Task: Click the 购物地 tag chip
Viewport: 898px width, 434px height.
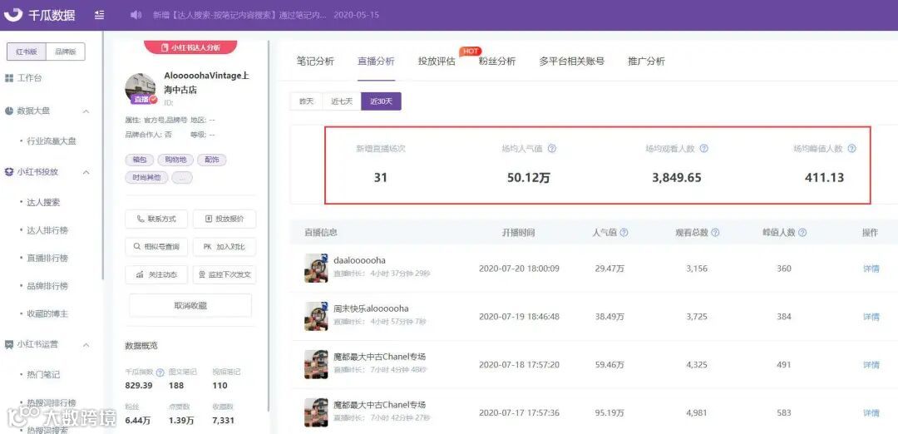Action: 175,160
